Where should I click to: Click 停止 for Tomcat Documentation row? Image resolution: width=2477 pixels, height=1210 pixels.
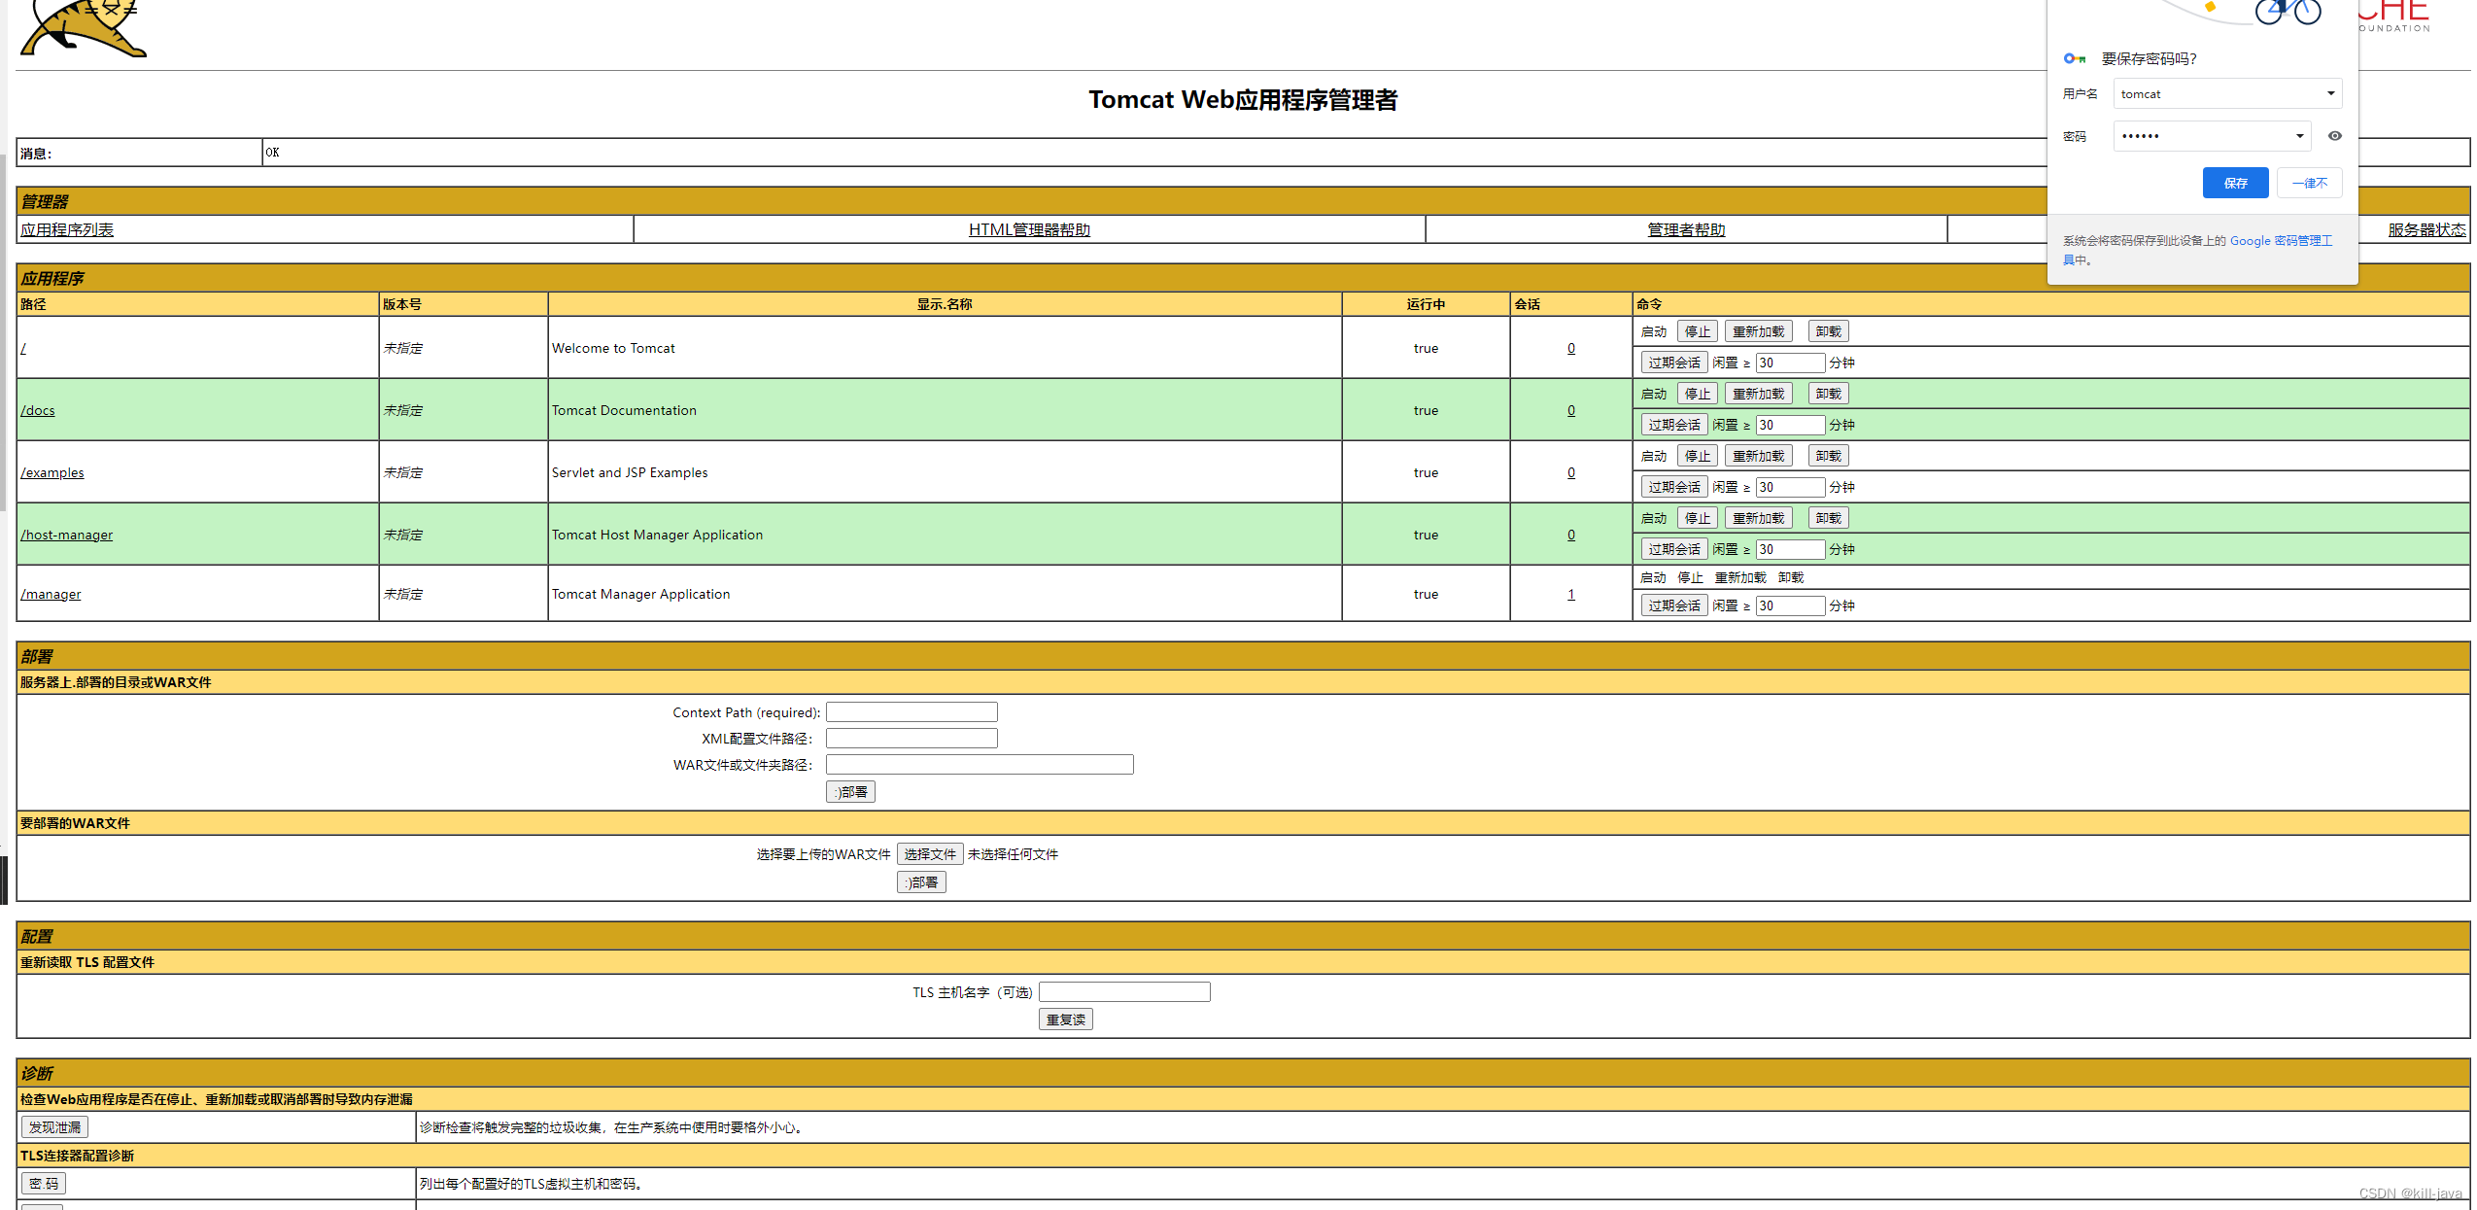tap(1697, 394)
